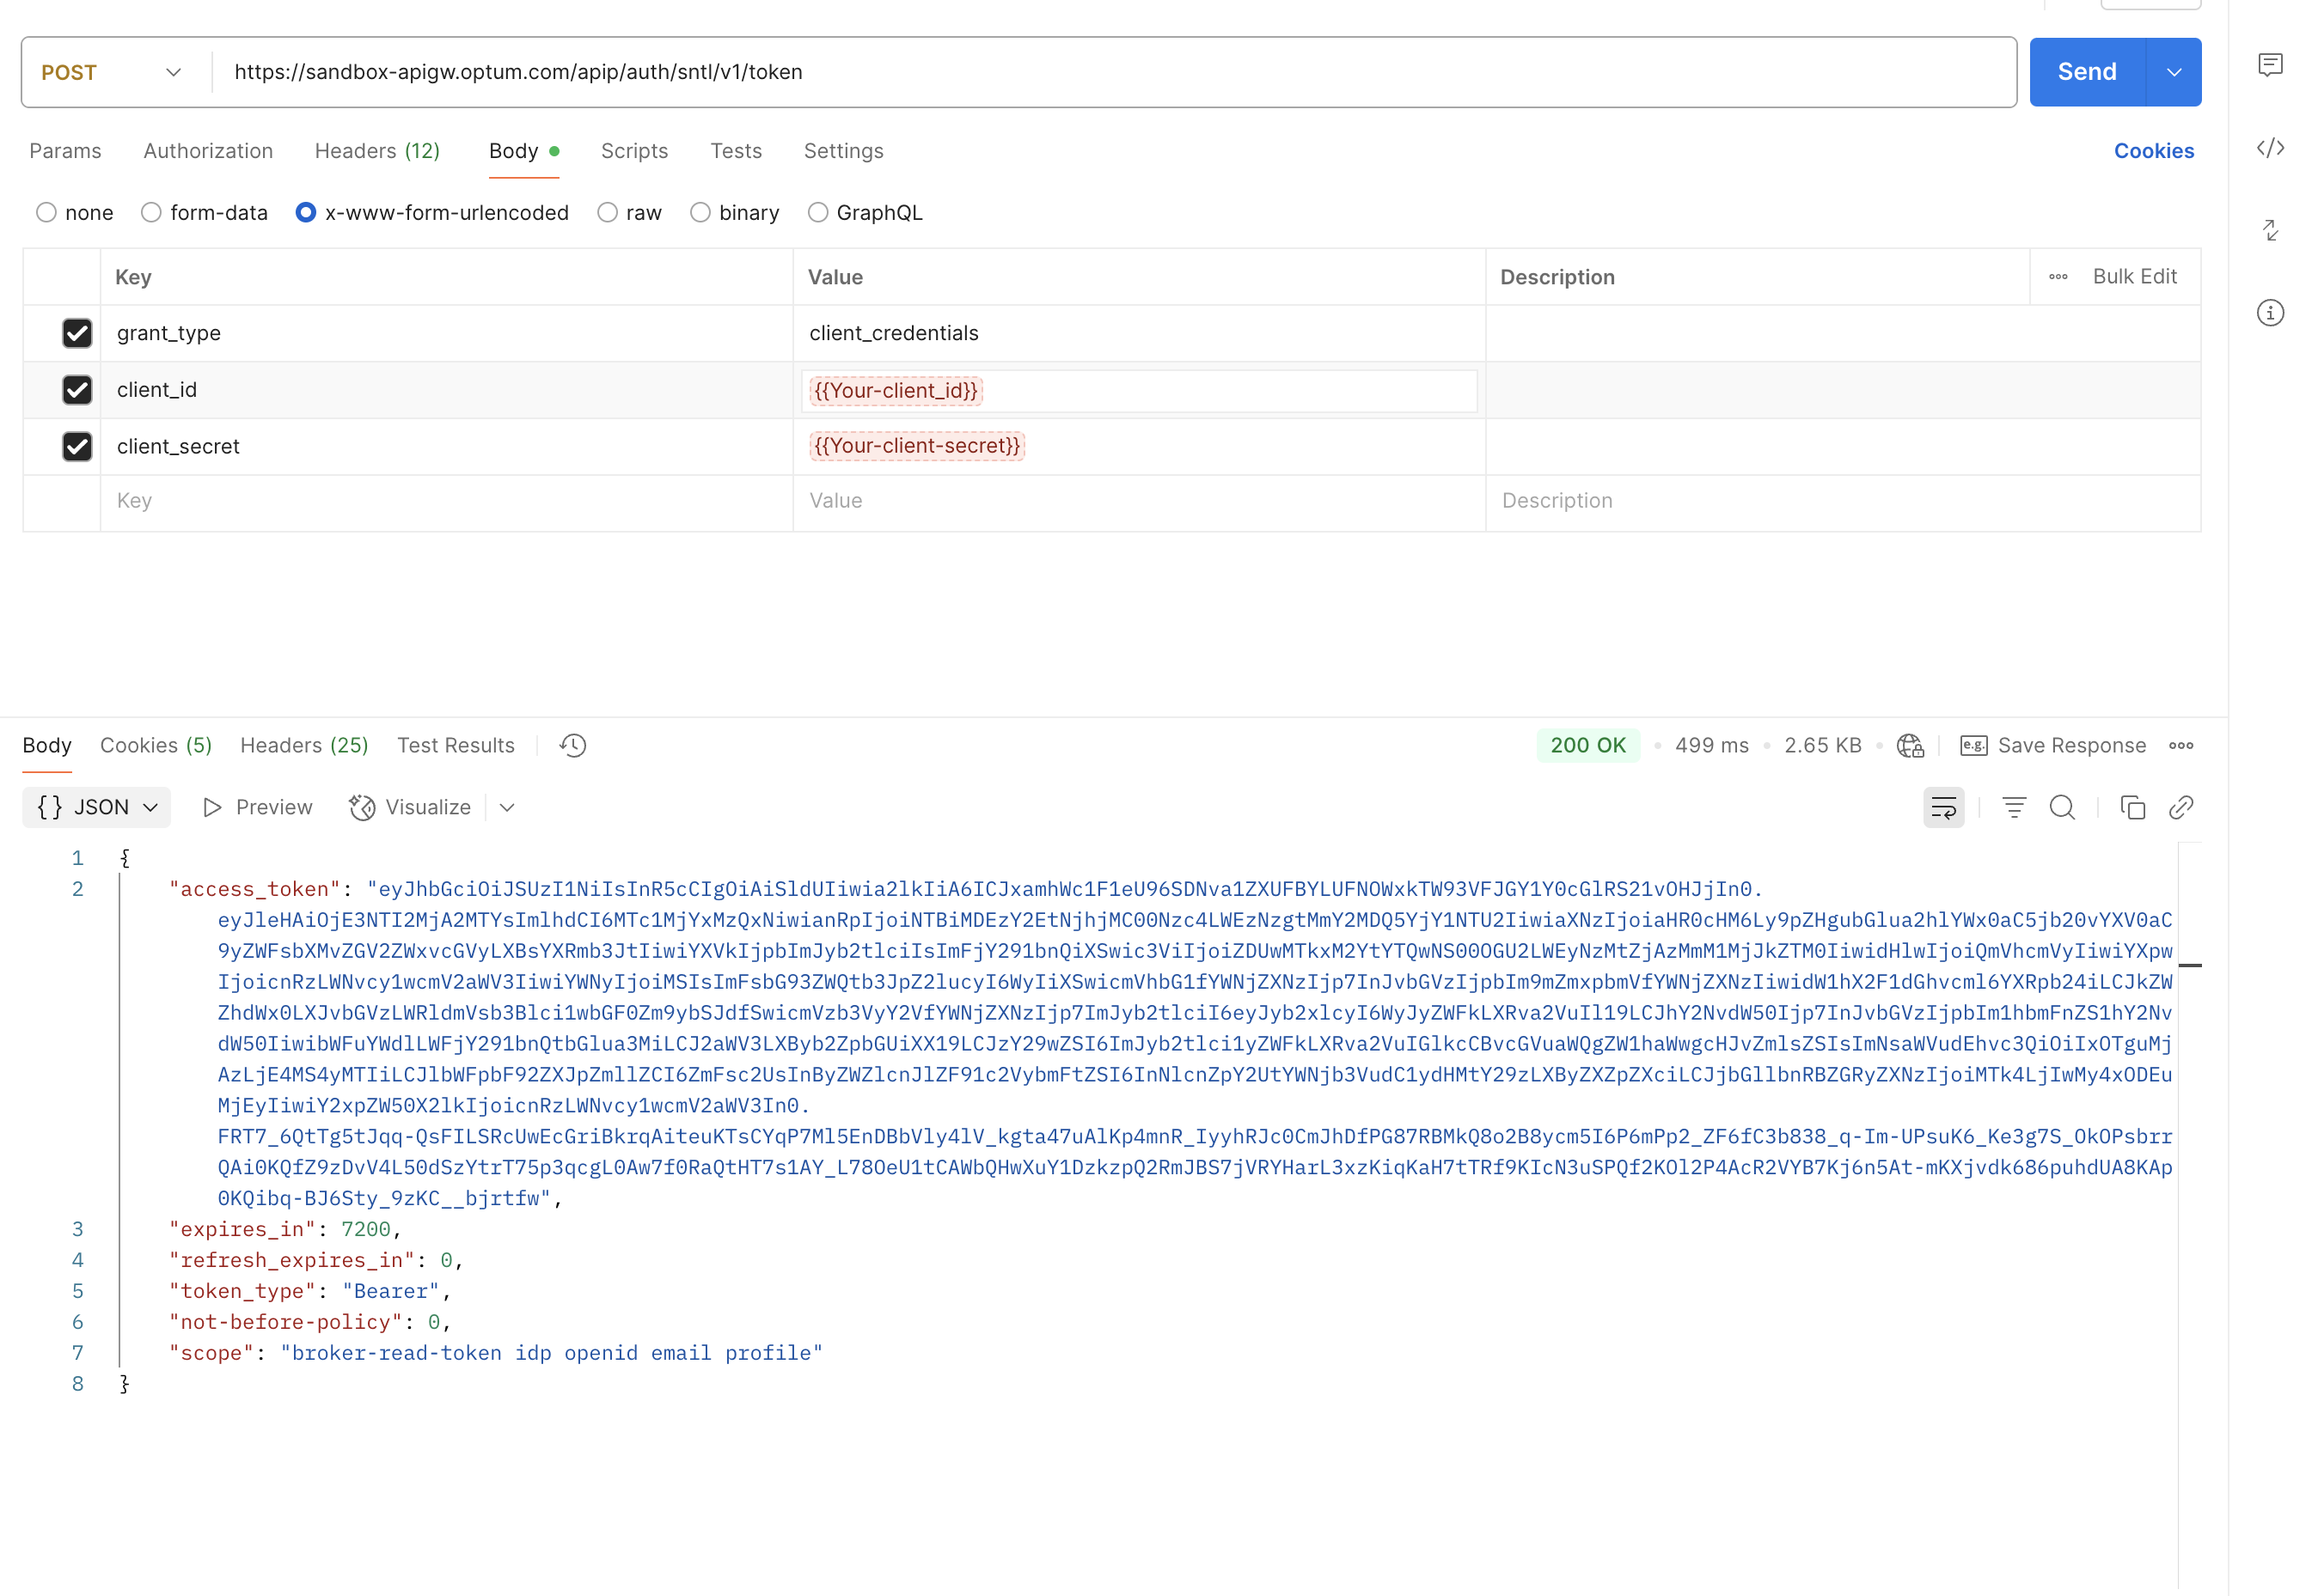The image size is (2312, 1596).
Task: Select the raw body type radio
Action: pos(608,212)
